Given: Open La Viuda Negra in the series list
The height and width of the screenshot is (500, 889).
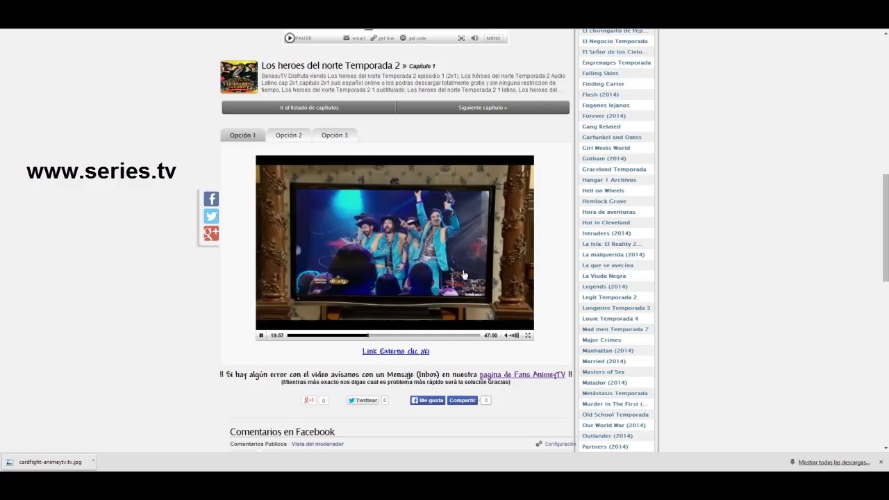Looking at the screenshot, I should point(604,276).
